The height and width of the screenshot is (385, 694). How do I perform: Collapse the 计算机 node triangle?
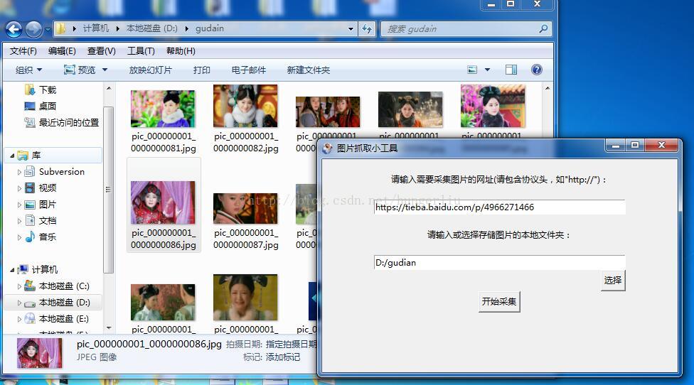[x=12, y=270]
